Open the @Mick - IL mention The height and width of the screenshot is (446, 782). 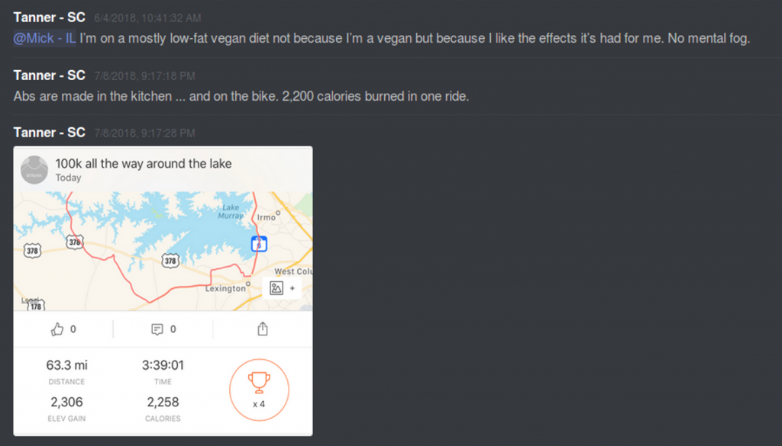coord(44,38)
